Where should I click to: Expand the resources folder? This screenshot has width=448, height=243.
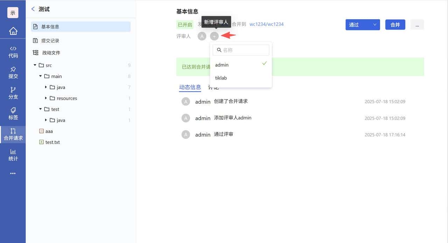click(x=45, y=98)
